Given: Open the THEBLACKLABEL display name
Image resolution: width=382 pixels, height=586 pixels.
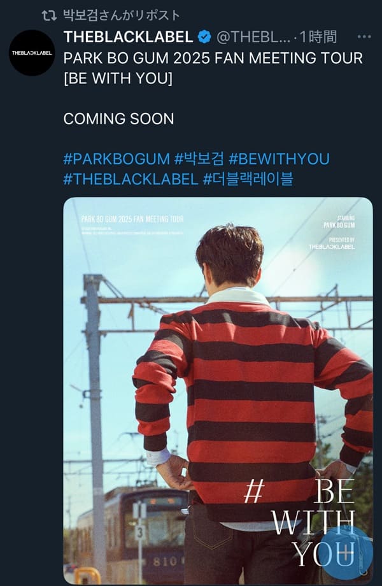Looking at the screenshot, I should (x=128, y=37).
